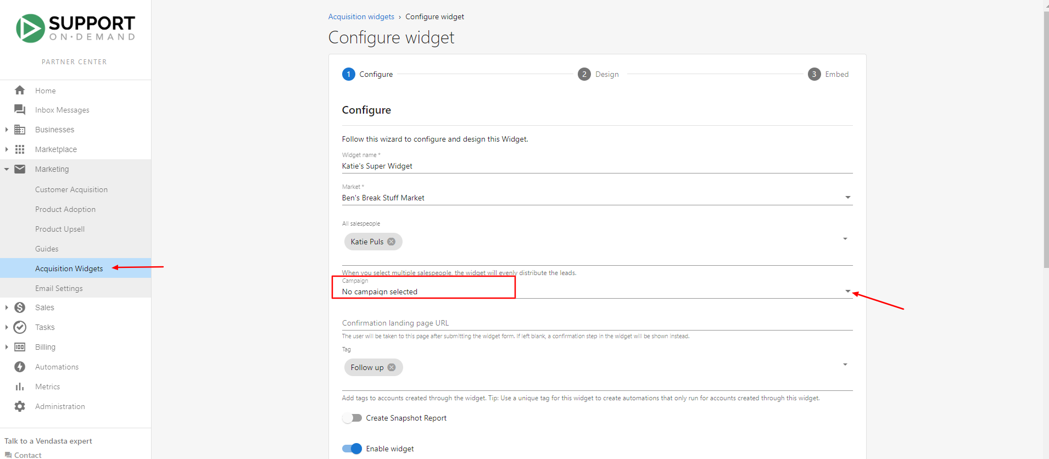Select Acquisition Widgets menu item
This screenshot has width=1049, height=459.
(69, 268)
